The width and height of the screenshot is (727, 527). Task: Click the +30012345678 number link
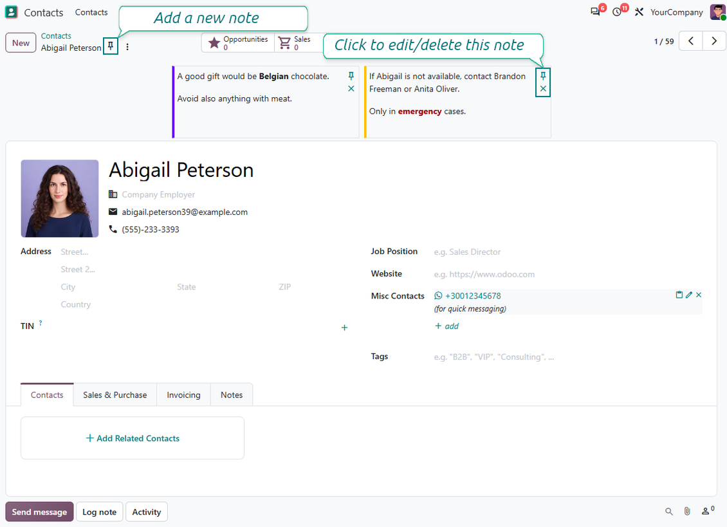pos(473,295)
